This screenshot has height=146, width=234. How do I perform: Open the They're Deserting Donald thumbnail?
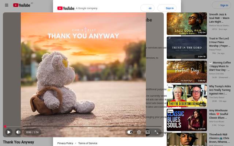187,96
